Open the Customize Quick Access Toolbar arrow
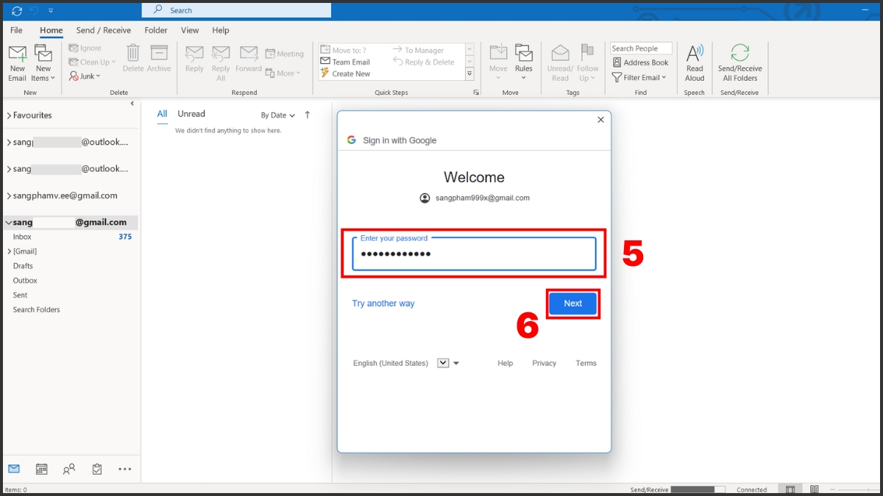 pyautogui.click(x=51, y=11)
